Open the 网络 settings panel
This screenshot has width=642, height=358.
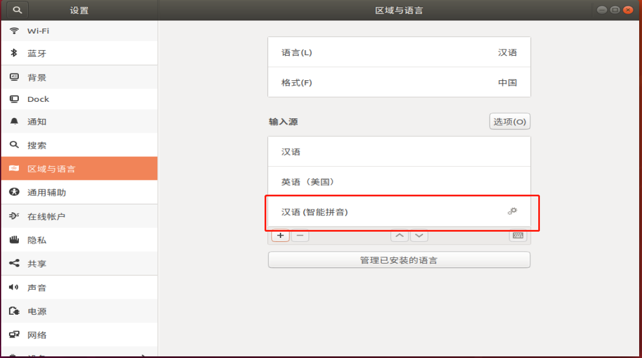pyautogui.click(x=79, y=335)
